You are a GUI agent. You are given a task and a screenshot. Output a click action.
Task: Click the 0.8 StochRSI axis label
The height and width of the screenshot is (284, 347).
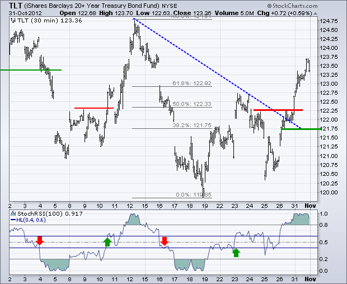click(324, 225)
